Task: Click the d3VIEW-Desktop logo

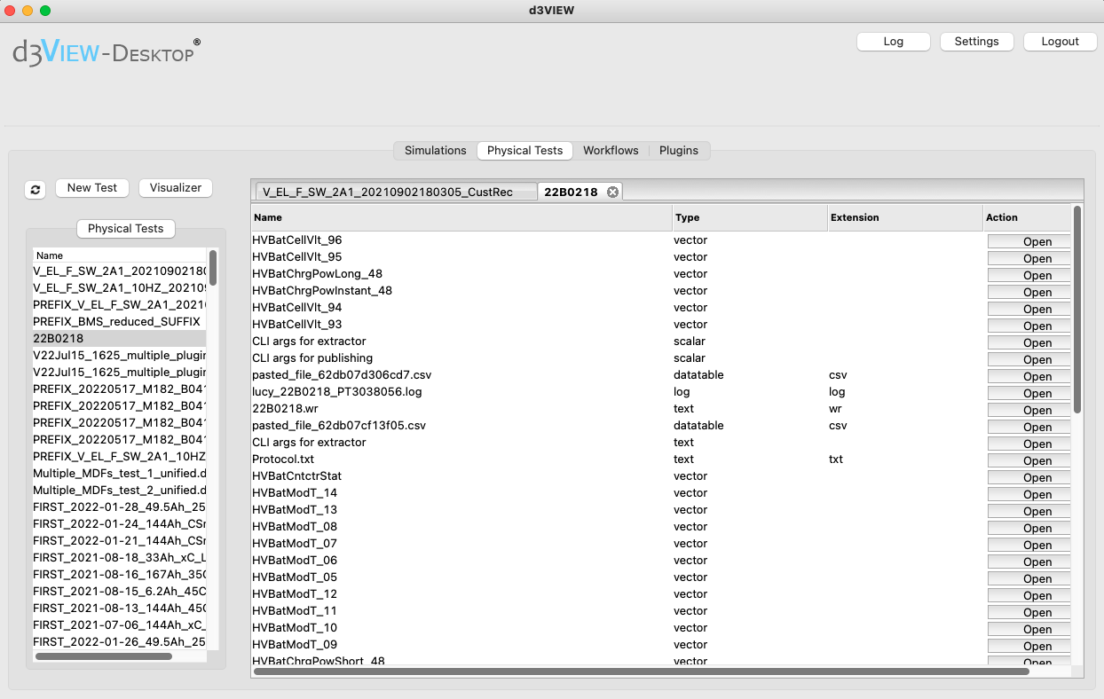Action: click(106, 52)
